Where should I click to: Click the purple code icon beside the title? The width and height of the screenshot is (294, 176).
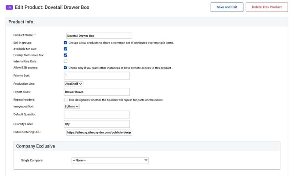pyautogui.click(x=9, y=7)
